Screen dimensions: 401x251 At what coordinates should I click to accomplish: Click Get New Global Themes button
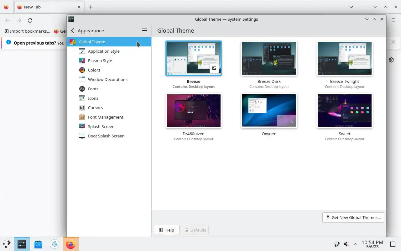pos(353,217)
